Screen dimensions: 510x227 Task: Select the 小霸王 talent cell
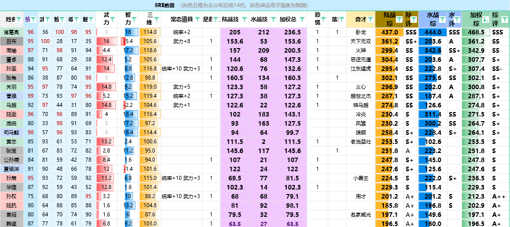coord(361,178)
